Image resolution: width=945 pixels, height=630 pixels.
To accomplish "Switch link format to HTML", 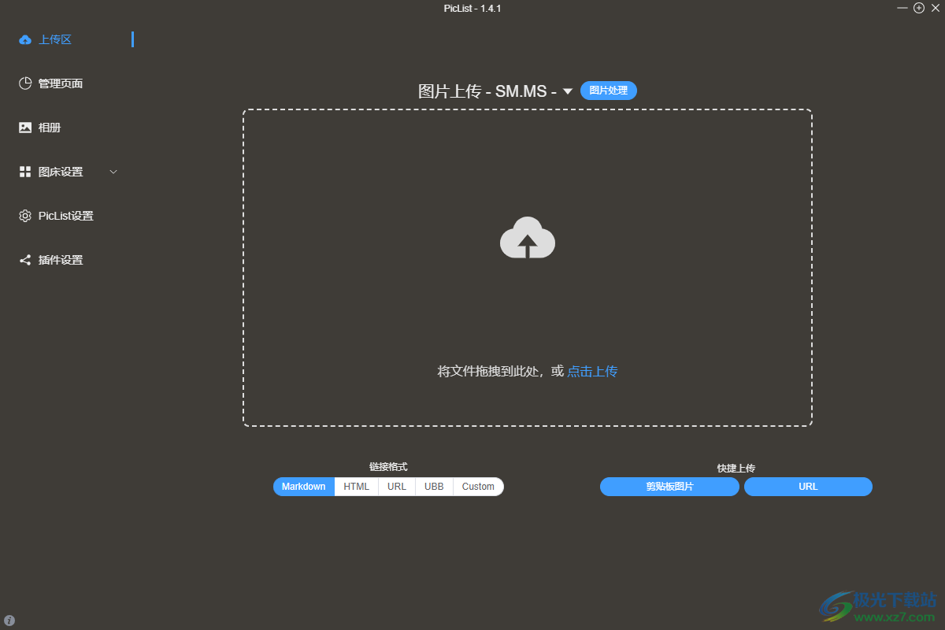I will tap(356, 487).
